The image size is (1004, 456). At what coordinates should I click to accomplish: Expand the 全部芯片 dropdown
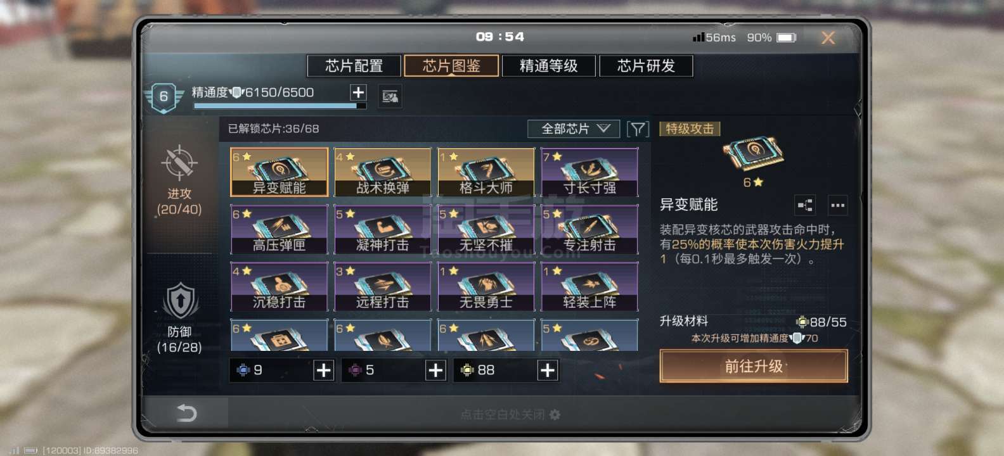(x=575, y=129)
